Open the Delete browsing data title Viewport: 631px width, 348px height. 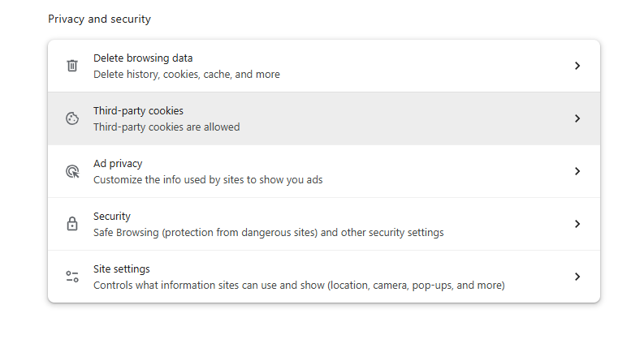[143, 58]
